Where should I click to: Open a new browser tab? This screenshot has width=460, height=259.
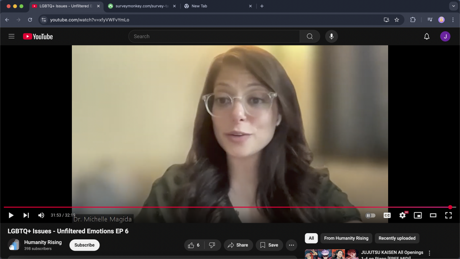coord(262,6)
